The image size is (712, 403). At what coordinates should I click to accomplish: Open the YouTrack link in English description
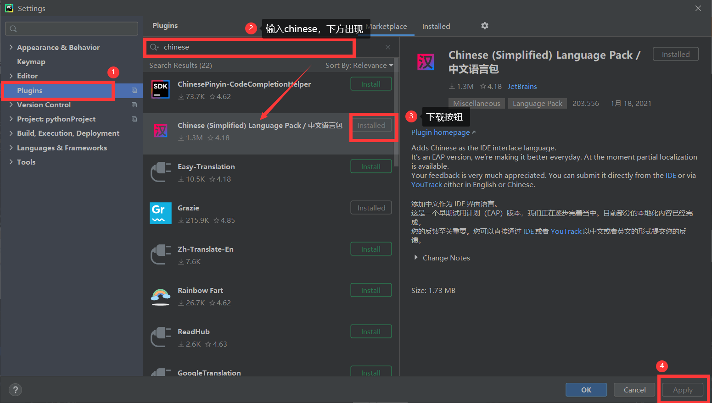(426, 184)
